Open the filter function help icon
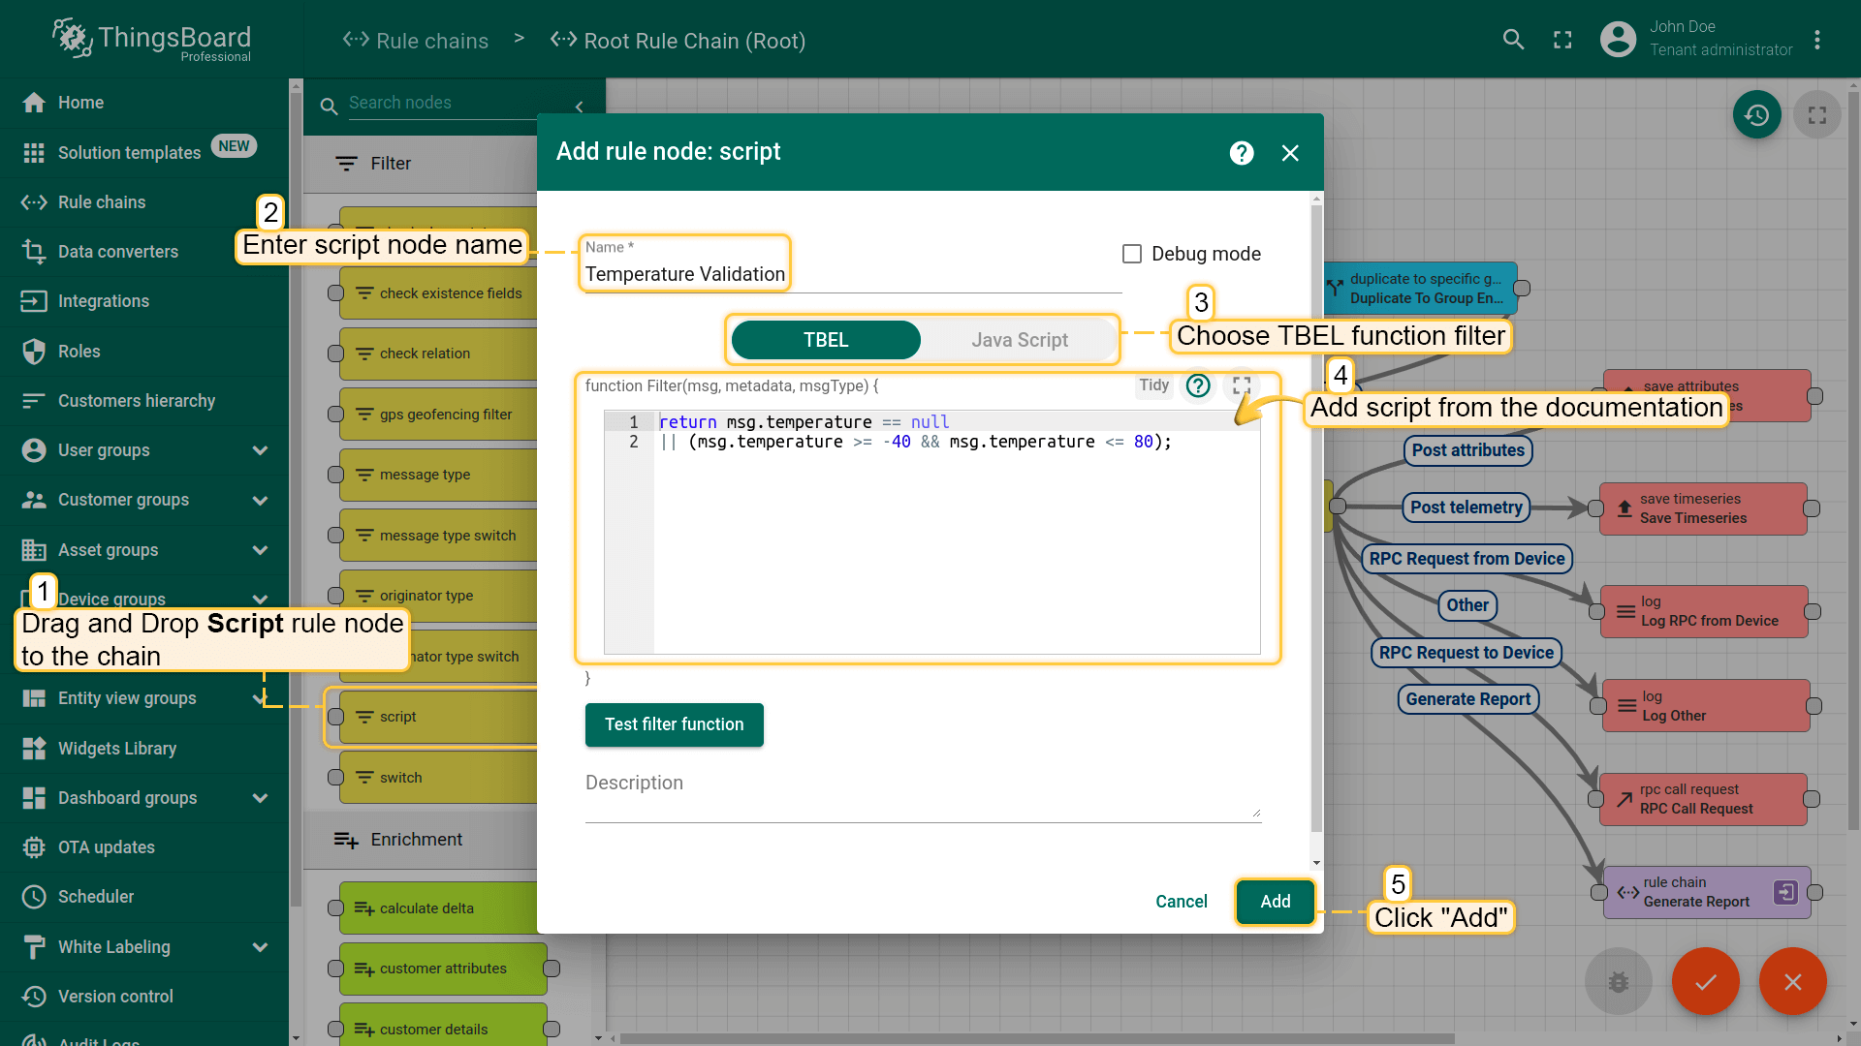This screenshot has height=1046, width=1861. (x=1198, y=385)
